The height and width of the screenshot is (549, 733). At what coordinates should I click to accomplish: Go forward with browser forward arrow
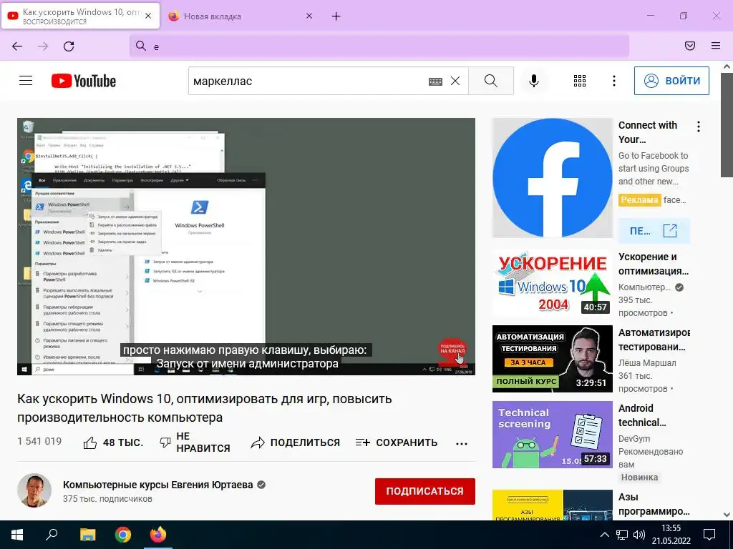pos(43,46)
